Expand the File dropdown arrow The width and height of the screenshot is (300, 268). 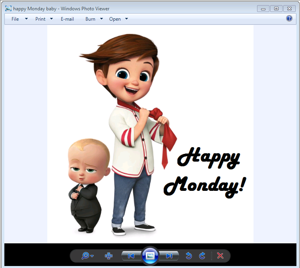click(x=26, y=19)
